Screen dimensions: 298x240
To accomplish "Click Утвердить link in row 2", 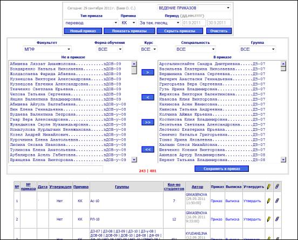I will click(x=252, y=219).
